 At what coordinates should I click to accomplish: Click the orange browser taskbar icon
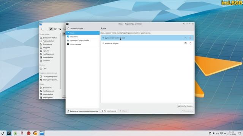coord(35,133)
